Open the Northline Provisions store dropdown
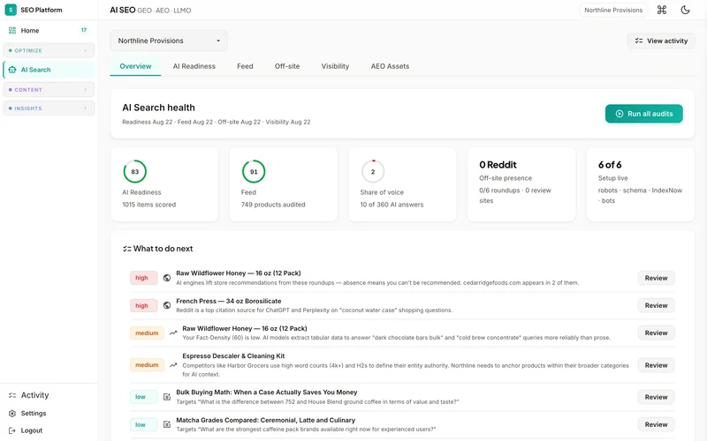This screenshot has height=441, width=707. click(x=169, y=41)
